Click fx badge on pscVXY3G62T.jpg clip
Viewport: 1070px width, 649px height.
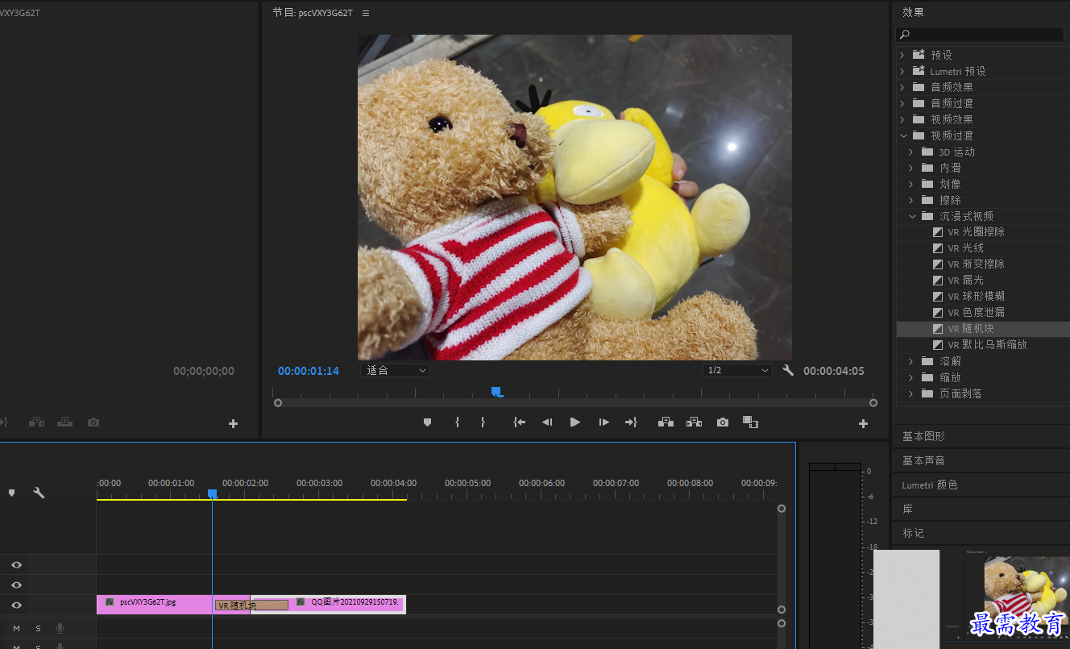110,601
